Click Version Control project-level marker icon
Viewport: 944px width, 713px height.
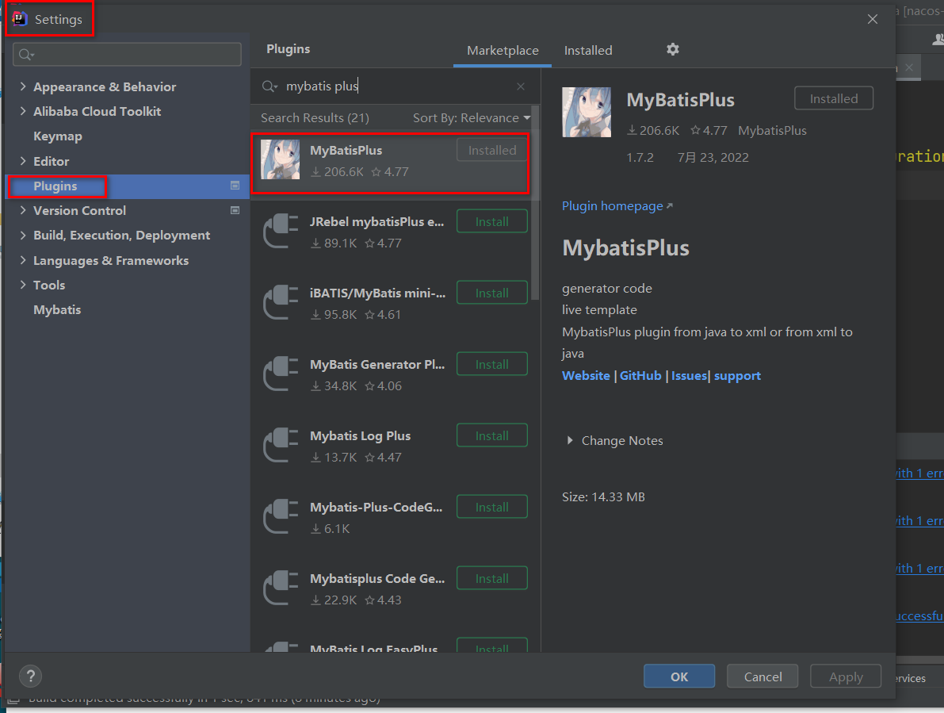click(x=235, y=210)
